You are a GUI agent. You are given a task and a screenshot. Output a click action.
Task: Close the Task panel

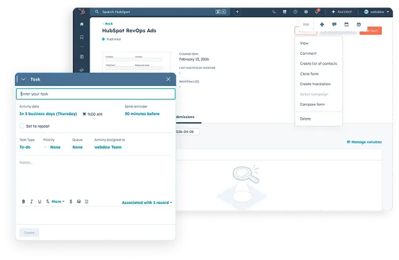coord(168,79)
